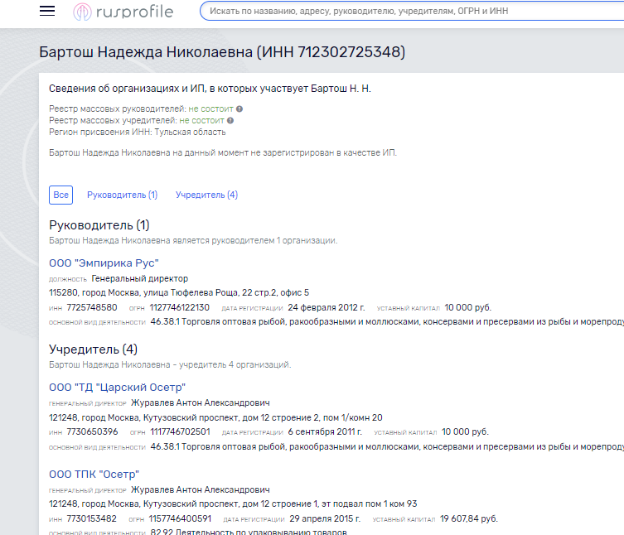
Task: Click 'не состоит' status for руководителей
Action: point(211,109)
